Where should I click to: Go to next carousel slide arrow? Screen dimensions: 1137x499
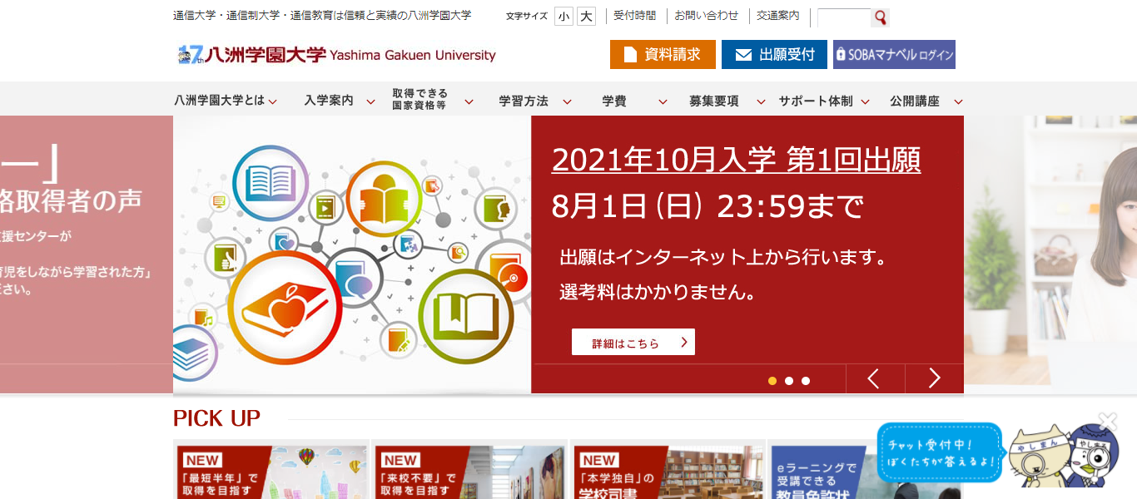[x=934, y=378]
